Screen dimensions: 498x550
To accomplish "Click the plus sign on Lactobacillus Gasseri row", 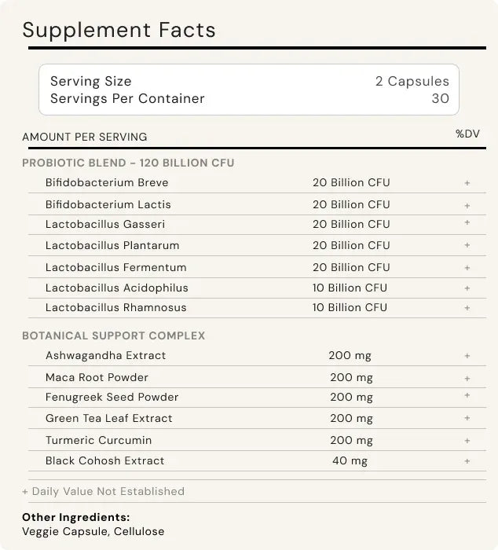I will [x=467, y=223].
